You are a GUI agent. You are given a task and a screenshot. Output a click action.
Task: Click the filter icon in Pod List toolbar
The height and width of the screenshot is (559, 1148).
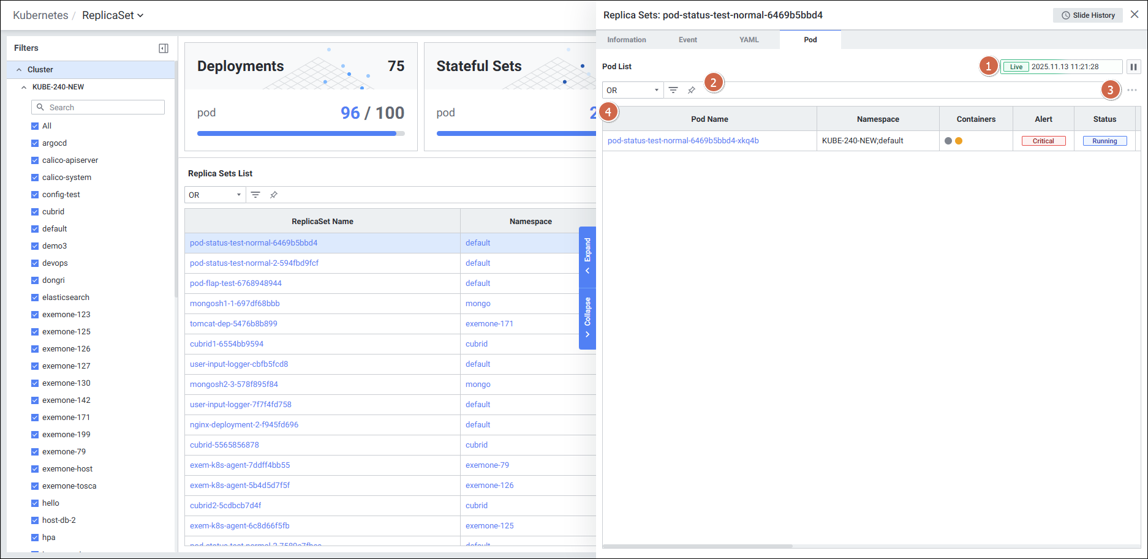pos(673,90)
